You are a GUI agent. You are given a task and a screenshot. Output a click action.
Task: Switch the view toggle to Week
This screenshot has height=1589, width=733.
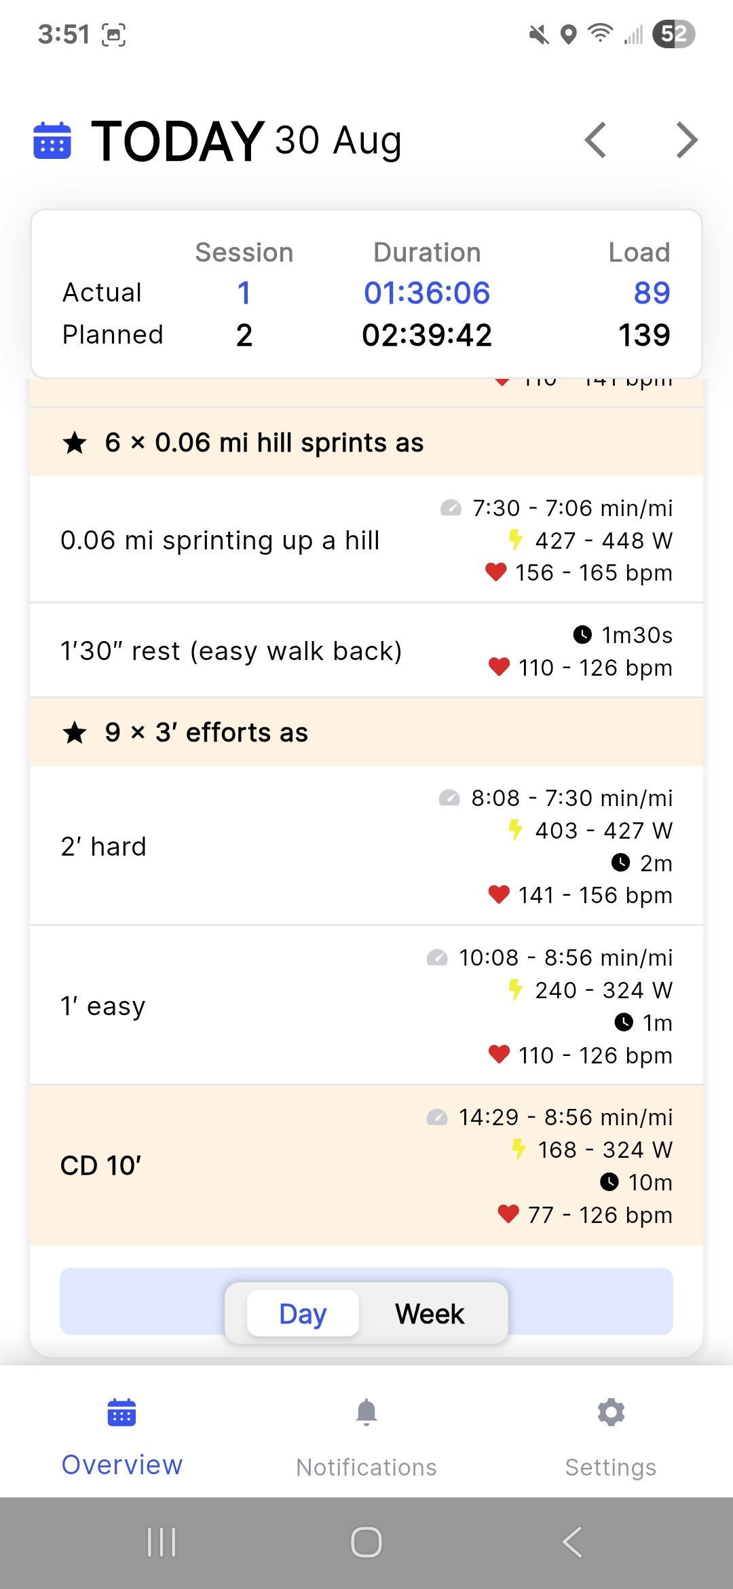(430, 1314)
